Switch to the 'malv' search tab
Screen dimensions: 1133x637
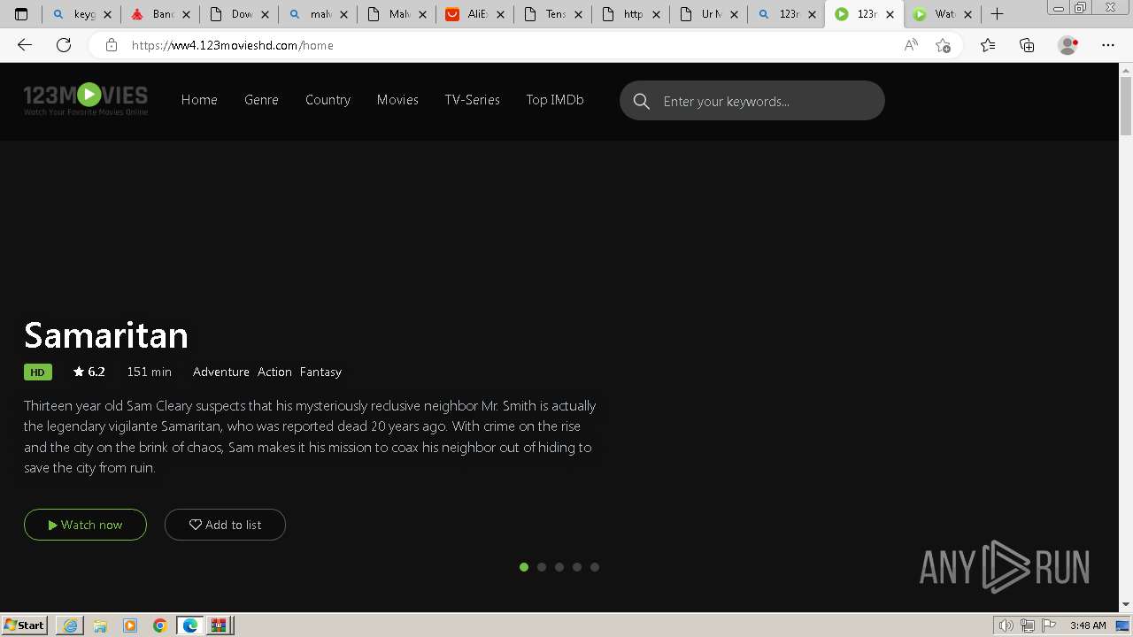click(x=310, y=14)
